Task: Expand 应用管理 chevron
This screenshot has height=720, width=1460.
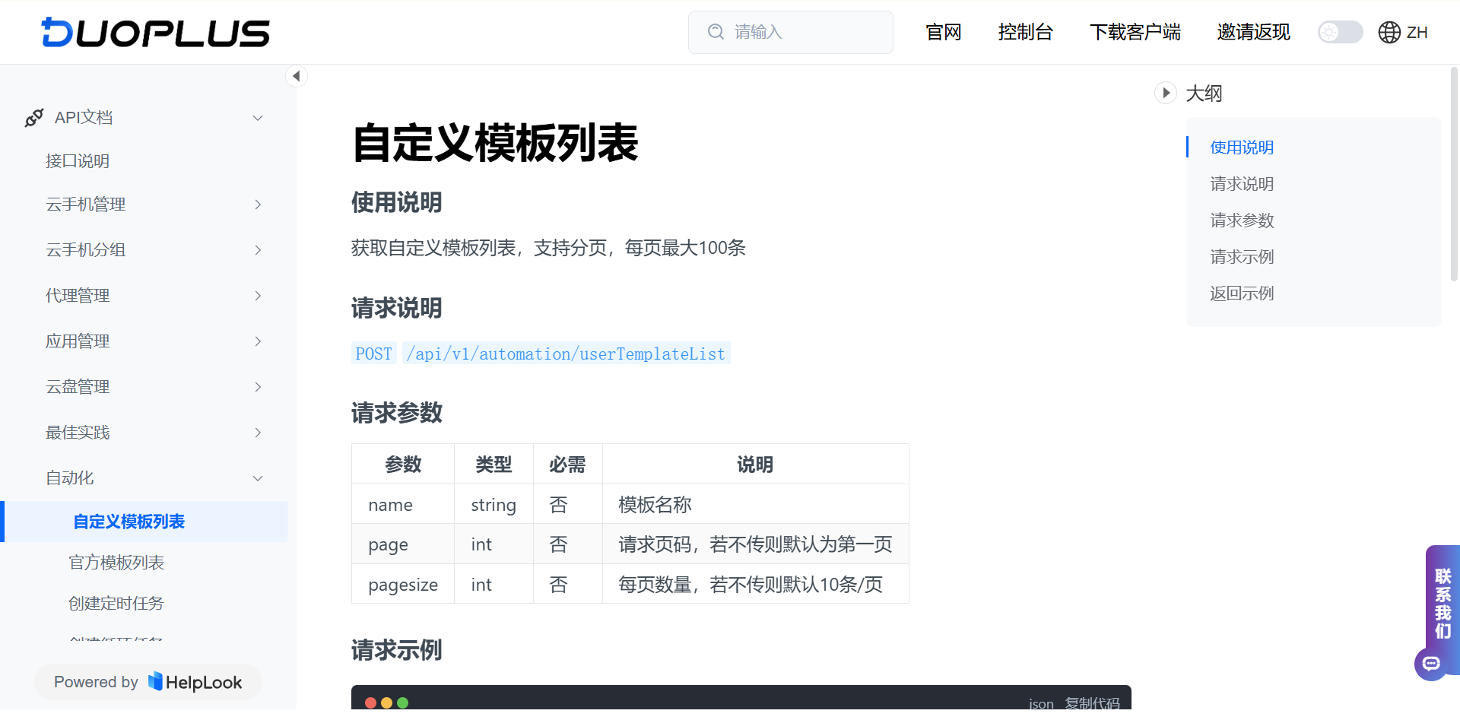Action: coord(258,341)
